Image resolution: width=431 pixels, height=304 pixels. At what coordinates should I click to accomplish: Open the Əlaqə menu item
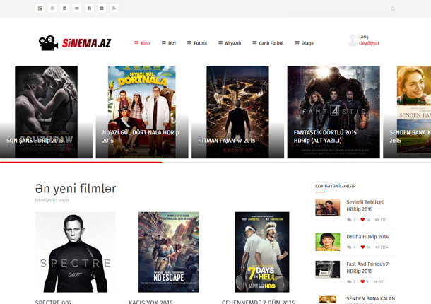click(303, 43)
